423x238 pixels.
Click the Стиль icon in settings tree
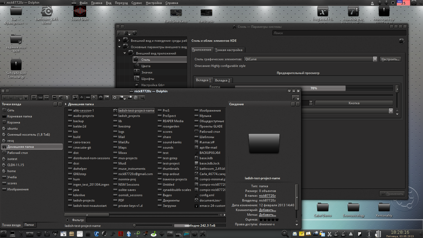(136, 59)
